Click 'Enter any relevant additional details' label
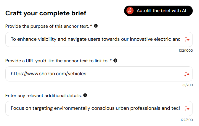199x126 pixels. pyautogui.click(x=44, y=96)
